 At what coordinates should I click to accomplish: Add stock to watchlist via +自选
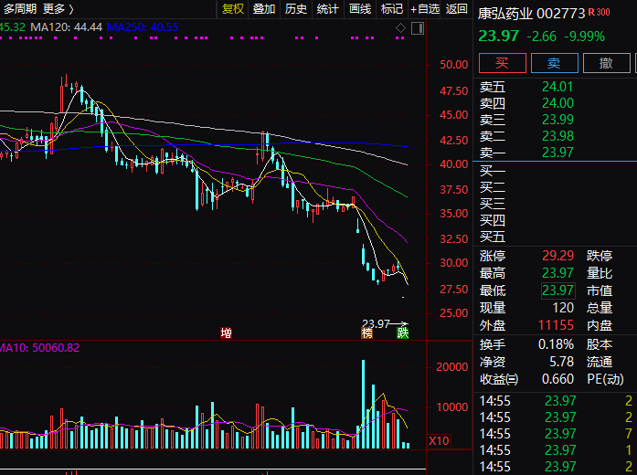coord(425,9)
